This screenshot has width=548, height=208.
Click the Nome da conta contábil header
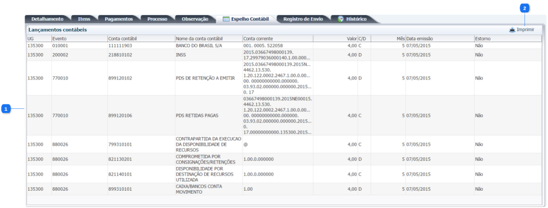209,39
